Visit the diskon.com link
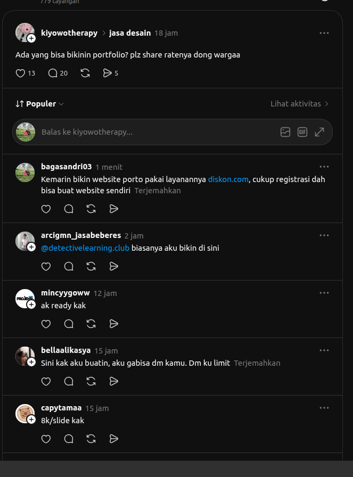 point(228,179)
